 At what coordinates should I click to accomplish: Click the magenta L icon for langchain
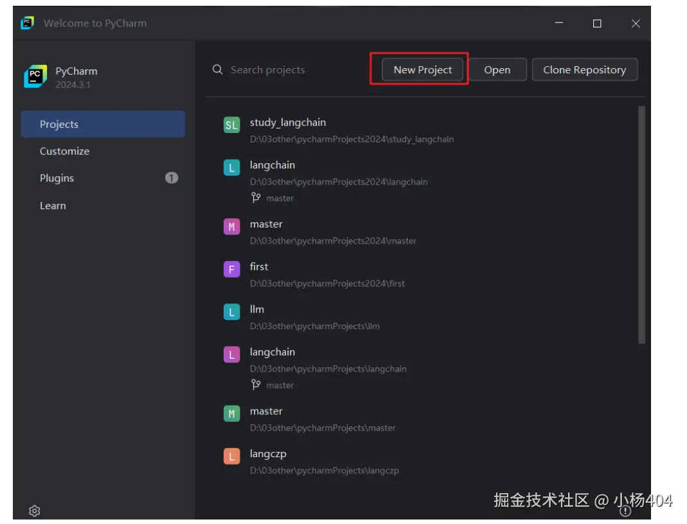click(232, 354)
